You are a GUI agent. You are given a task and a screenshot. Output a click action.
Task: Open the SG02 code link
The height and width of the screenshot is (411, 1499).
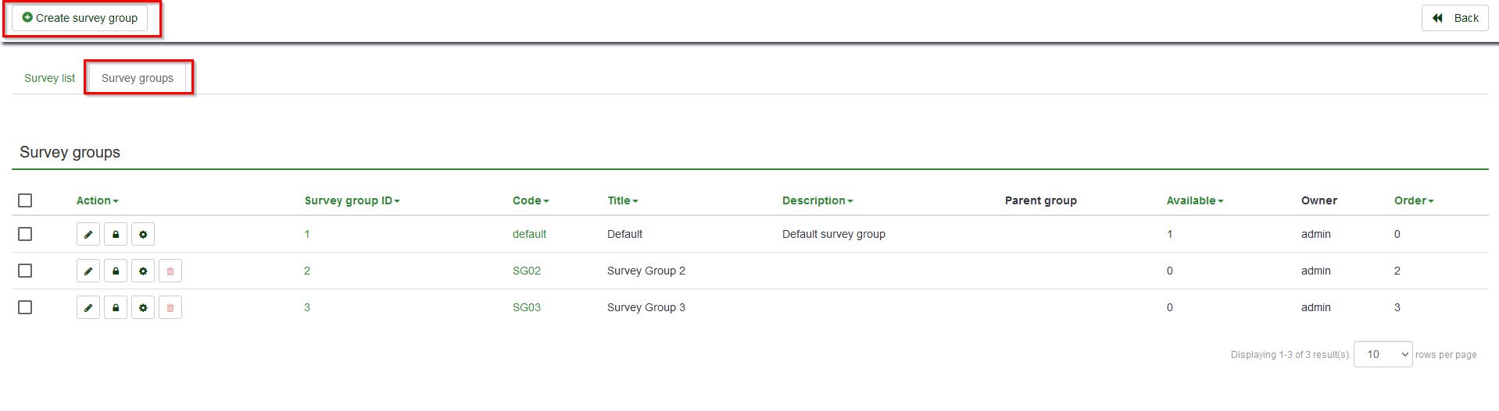pos(527,271)
